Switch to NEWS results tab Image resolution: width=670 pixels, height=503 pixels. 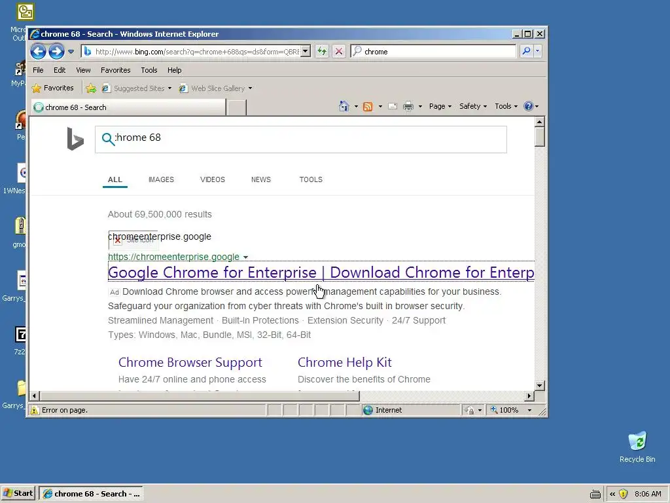260,179
